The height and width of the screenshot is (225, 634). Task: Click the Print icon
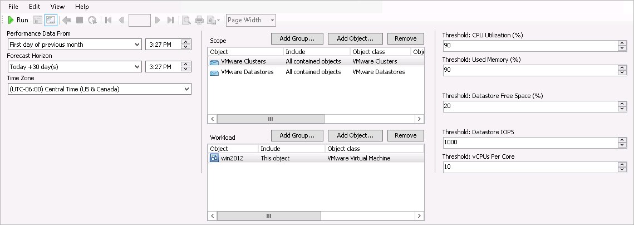point(199,20)
